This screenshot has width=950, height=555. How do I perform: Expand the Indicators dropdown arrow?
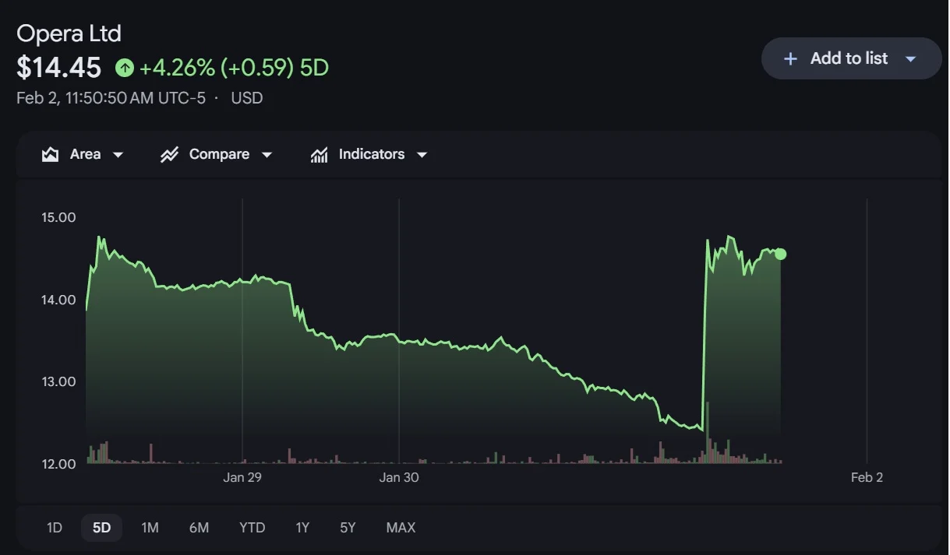422,155
